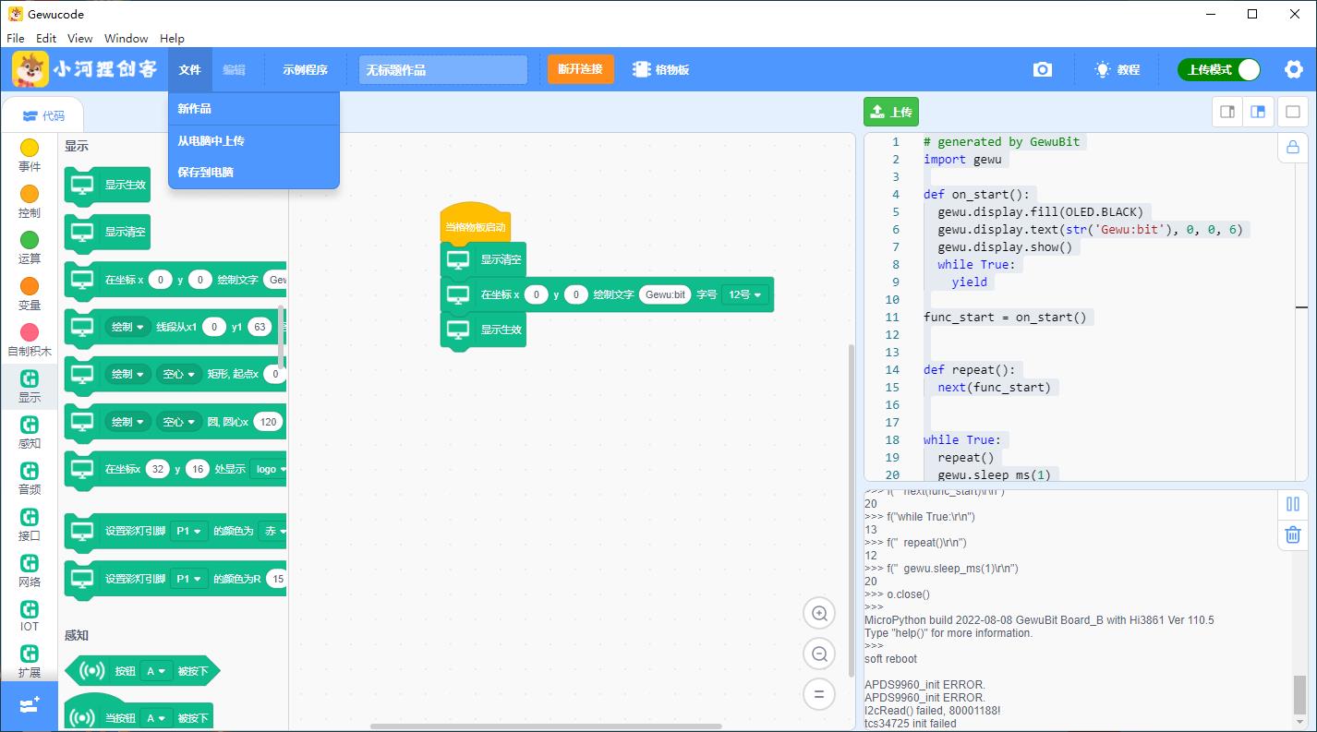Screen dimensions: 1317x732
Task: Click x coordinate 0 in workspace text block
Action: 536,294
